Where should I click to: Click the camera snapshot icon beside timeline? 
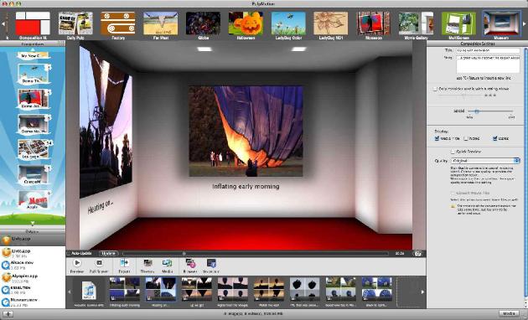[418, 253]
